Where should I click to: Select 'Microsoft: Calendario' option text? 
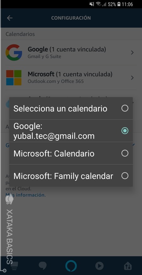(x=54, y=153)
